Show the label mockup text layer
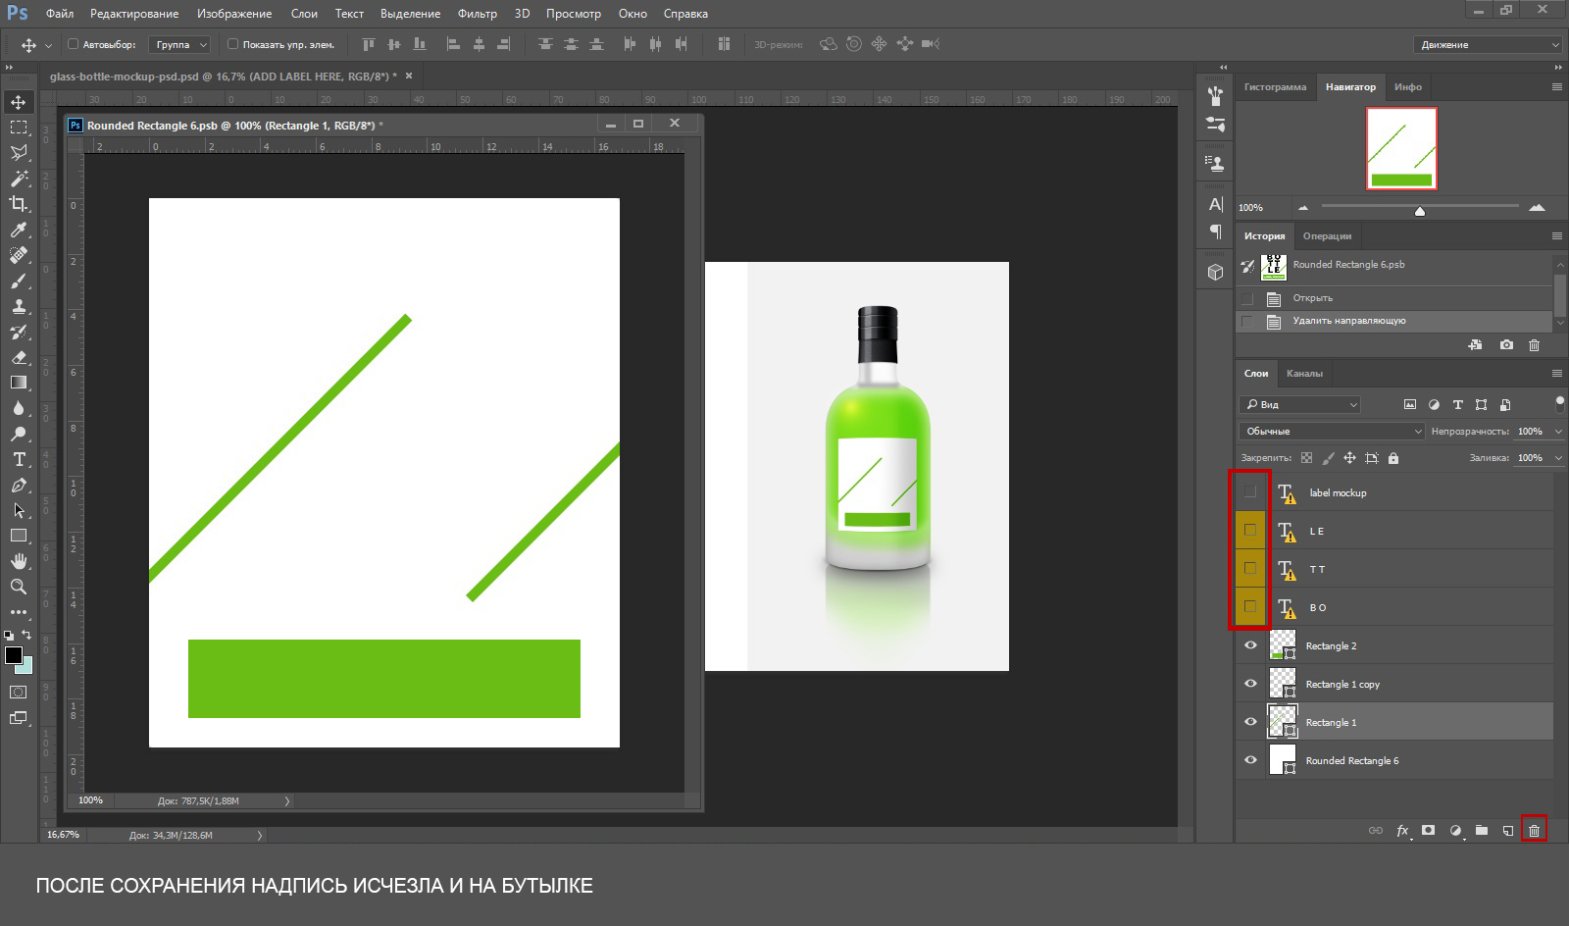Screen dimensions: 1569x926 click(1250, 491)
